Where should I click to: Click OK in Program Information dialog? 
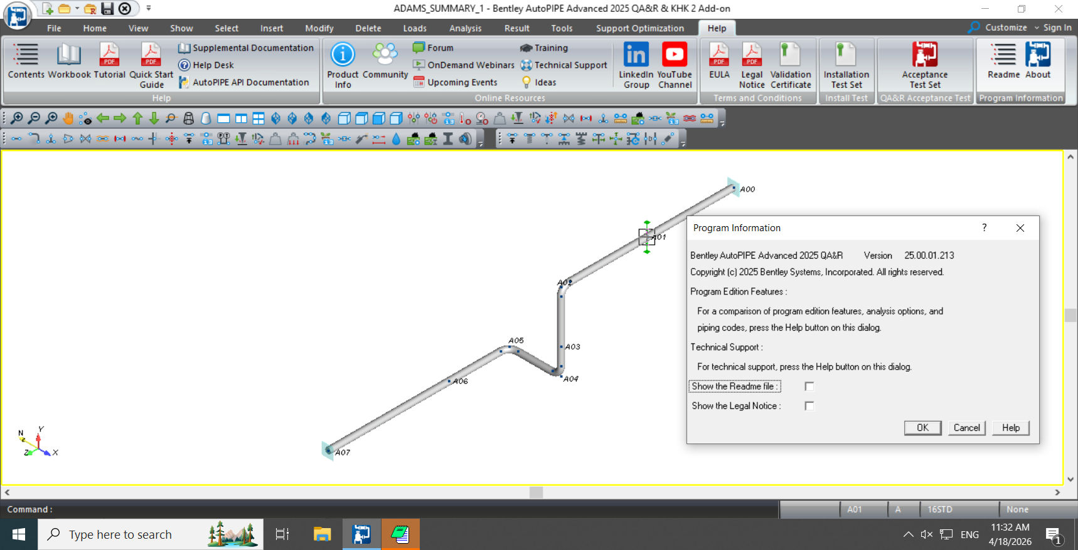pos(922,428)
